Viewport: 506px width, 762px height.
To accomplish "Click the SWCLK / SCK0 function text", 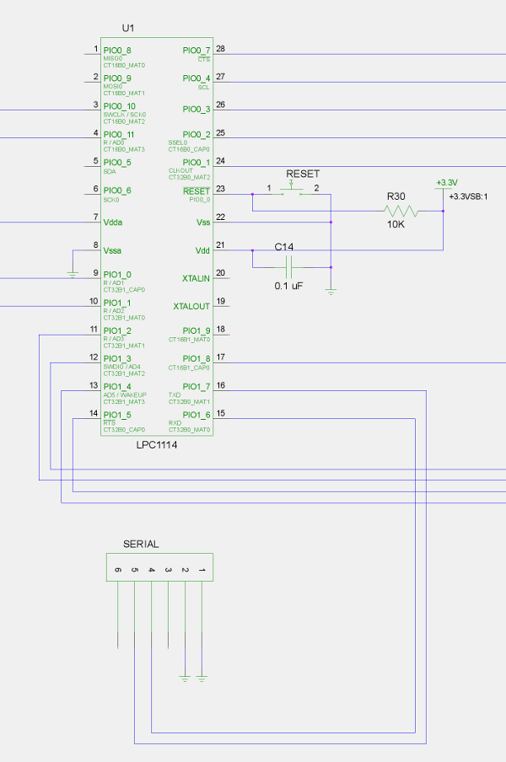I will [x=125, y=115].
